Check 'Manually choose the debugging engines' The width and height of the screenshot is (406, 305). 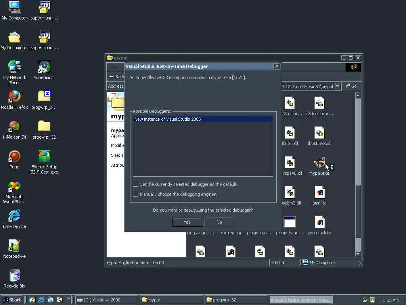tap(136, 194)
